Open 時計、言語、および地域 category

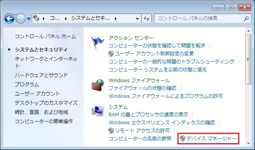coord(41,112)
